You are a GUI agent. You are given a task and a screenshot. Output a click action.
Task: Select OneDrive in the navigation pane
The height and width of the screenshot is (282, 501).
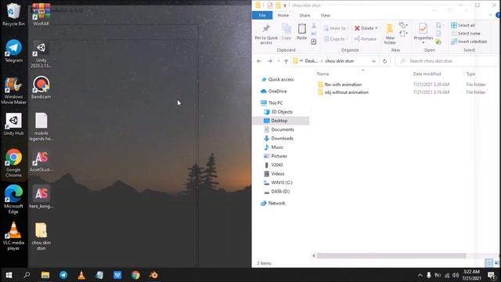point(274,92)
